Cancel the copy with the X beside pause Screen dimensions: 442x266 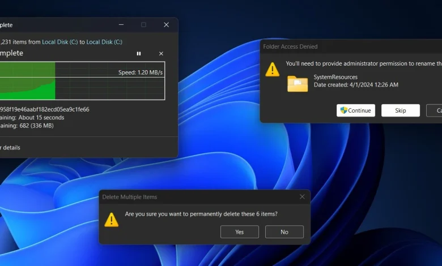pyautogui.click(x=161, y=53)
